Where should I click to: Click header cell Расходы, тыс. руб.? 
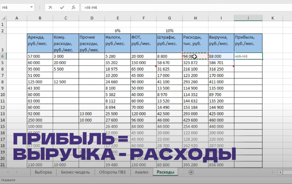point(195,43)
